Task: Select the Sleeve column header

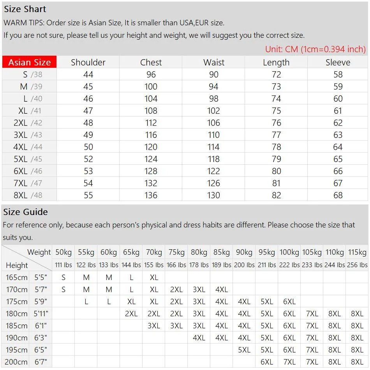Action: tap(338, 62)
